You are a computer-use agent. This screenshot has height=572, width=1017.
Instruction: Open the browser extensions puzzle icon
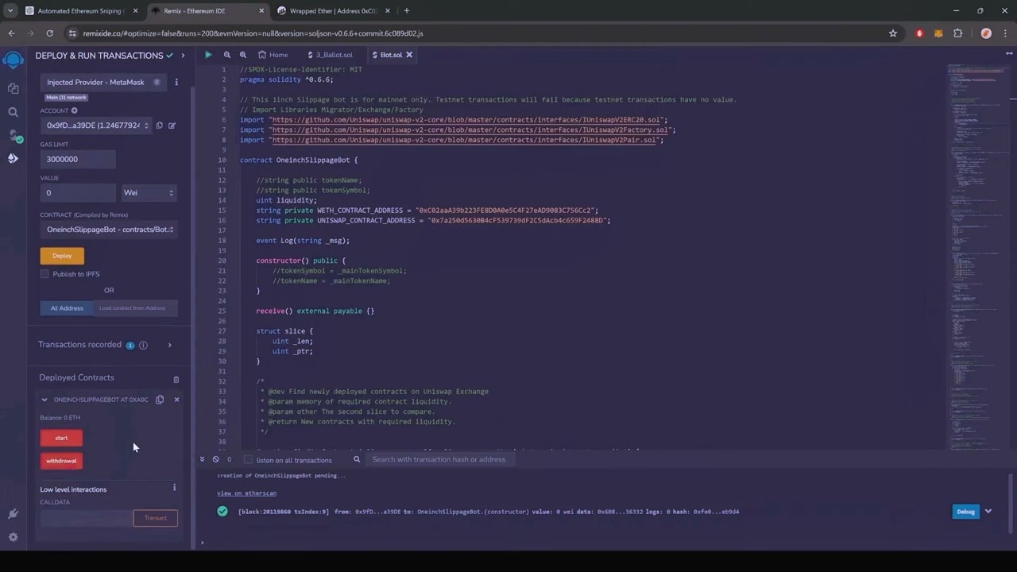pos(957,33)
